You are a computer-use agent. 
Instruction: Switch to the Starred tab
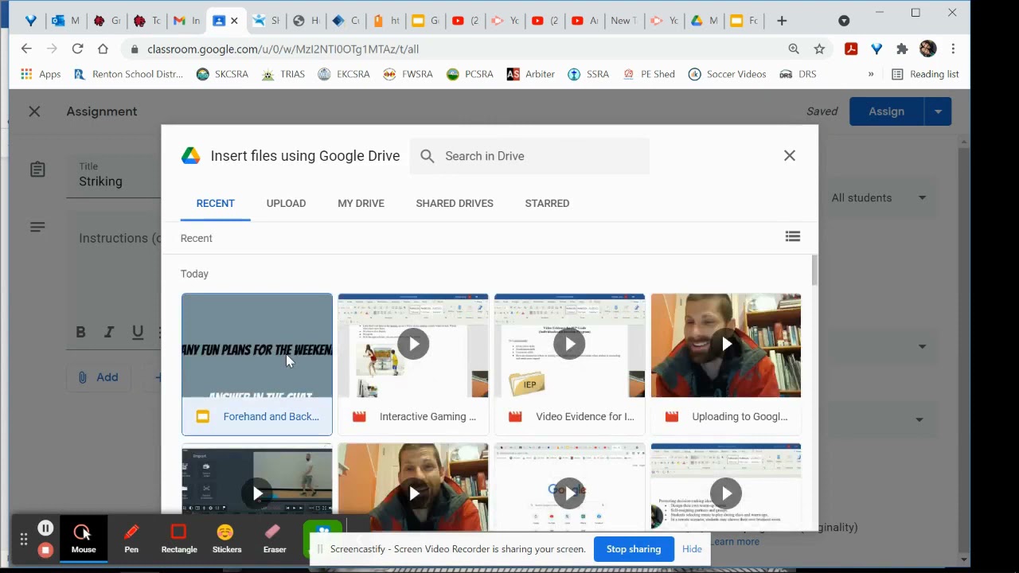[547, 203]
